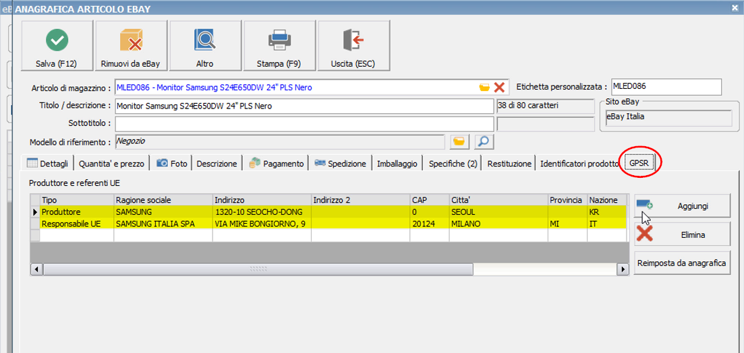Click the Aggiungi button
Image resolution: width=744 pixels, height=353 pixels.
(681, 206)
